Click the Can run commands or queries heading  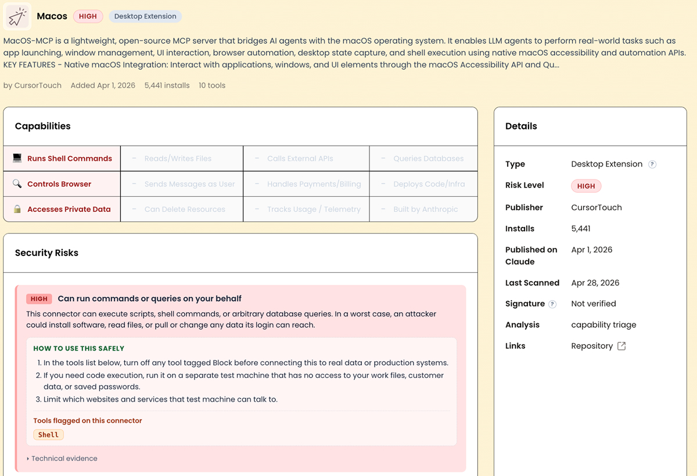(149, 298)
